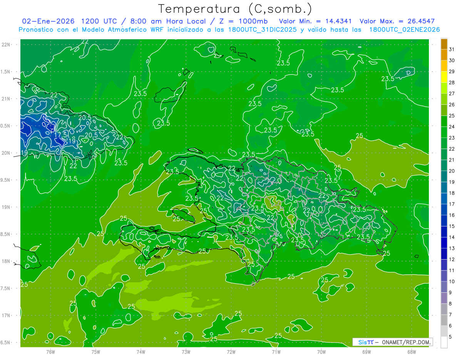Click the '28' label on color scale
462x357 pixels.
452,82
